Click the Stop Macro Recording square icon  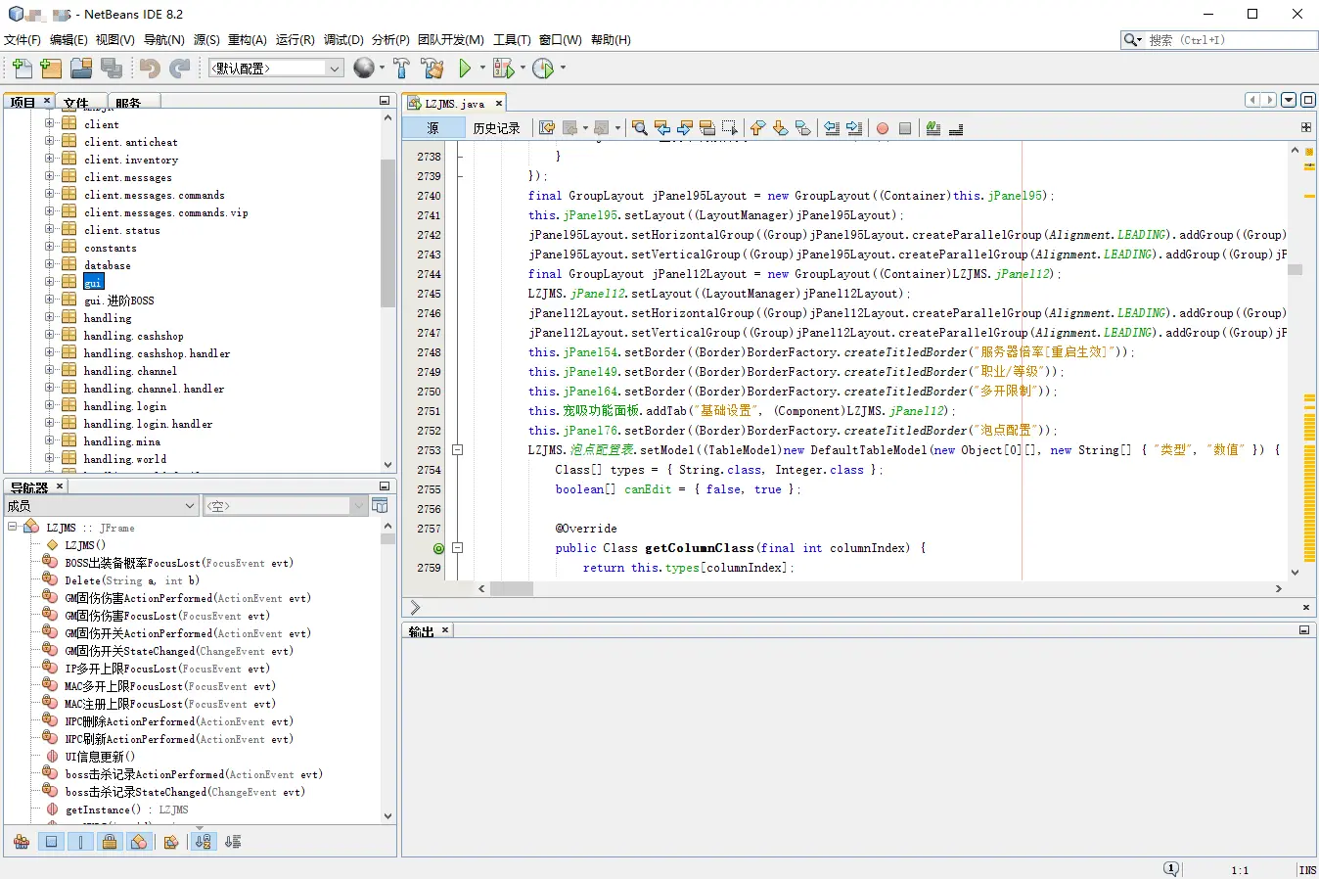pos(905,128)
